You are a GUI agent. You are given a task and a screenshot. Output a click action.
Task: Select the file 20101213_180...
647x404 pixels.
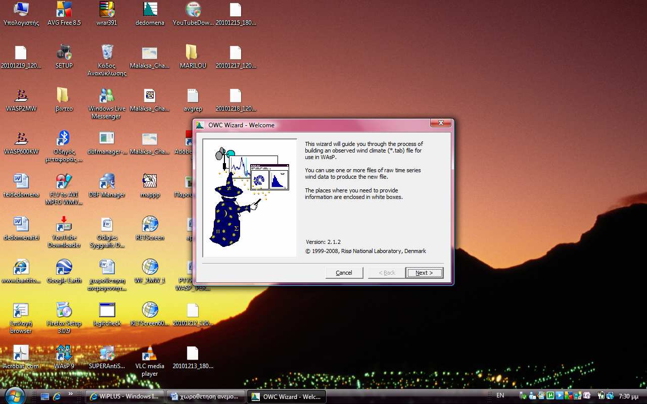pyautogui.click(x=193, y=358)
